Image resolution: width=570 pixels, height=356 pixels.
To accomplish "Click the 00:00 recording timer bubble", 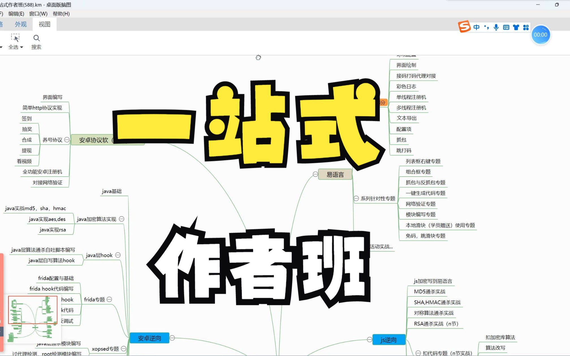I will pos(541,35).
